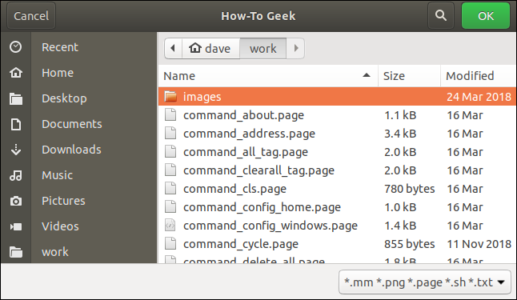Viewport: 517px width, 300px height.
Task: Click markup file icon beside command_config_windows.page
Action: click(170, 226)
